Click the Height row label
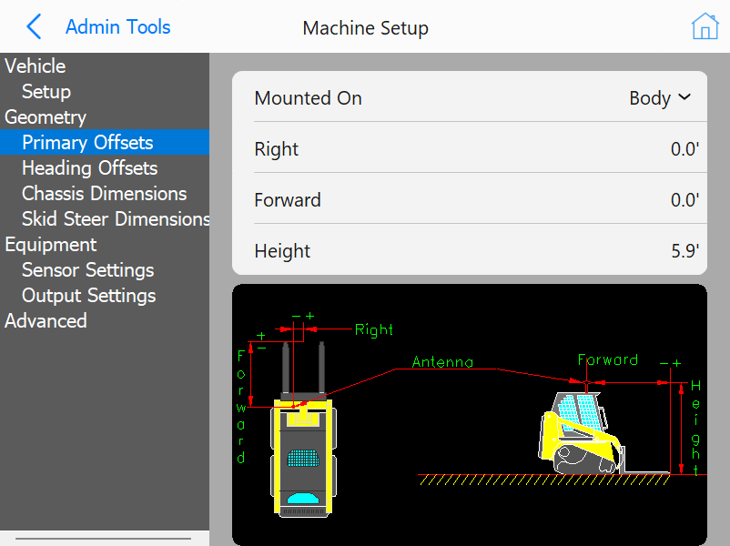The width and height of the screenshot is (730, 546). (x=282, y=251)
